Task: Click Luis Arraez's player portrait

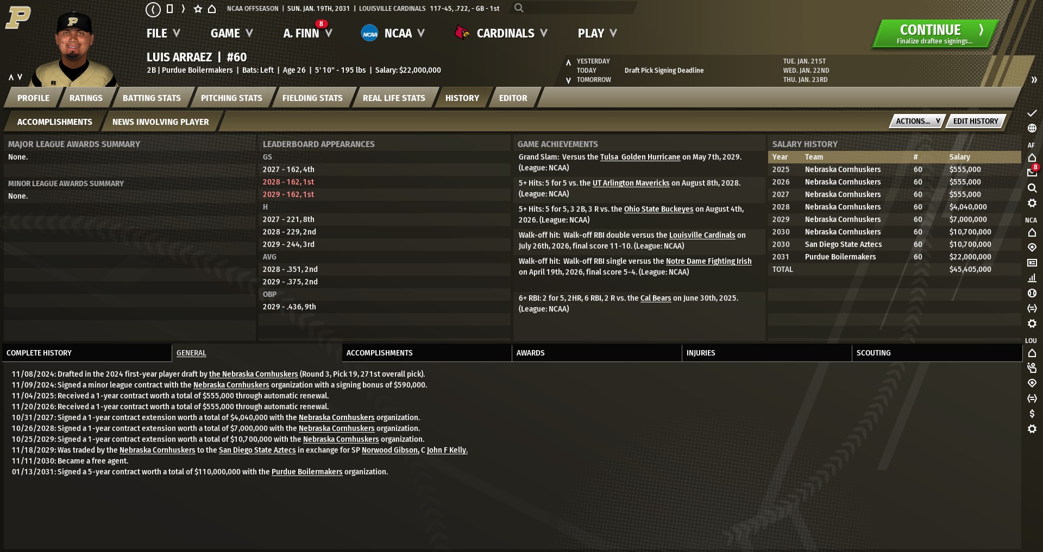Action: (74, 49)
